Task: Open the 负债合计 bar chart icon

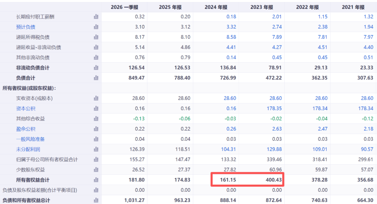Action: click(96, 78)
